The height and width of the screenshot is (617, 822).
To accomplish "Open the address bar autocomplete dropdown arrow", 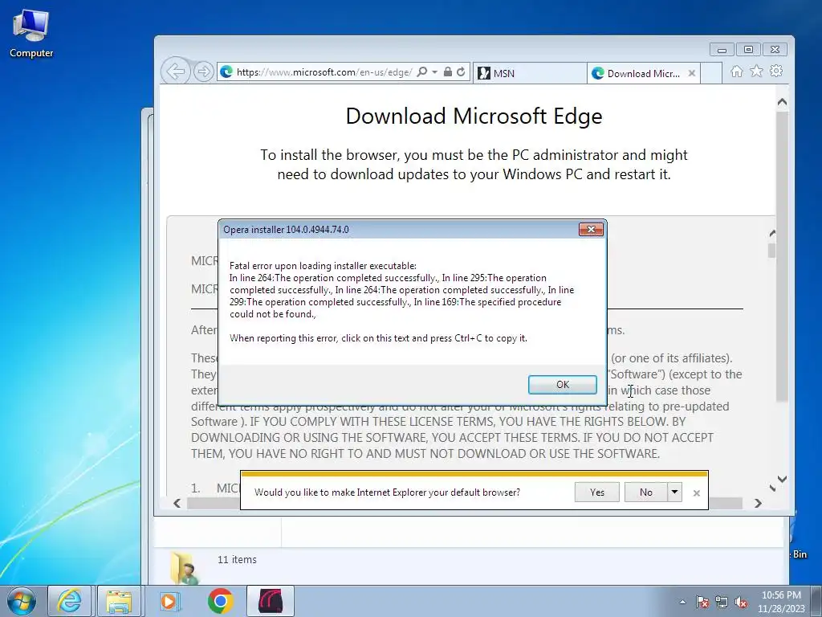I will point(434,72).
